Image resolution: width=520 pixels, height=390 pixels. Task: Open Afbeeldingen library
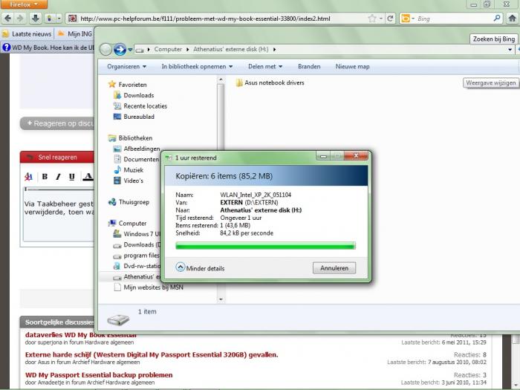point(136,149)
